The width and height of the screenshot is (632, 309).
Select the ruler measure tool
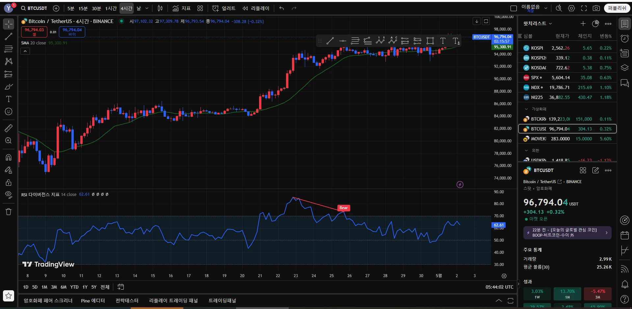click(9, 128)
